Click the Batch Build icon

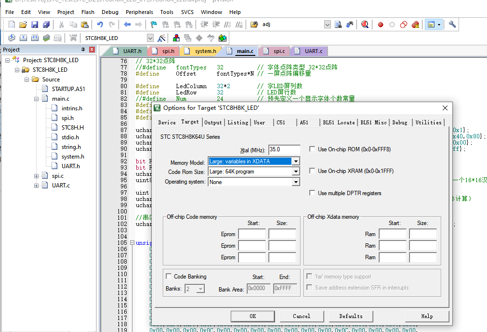(46, 38)
